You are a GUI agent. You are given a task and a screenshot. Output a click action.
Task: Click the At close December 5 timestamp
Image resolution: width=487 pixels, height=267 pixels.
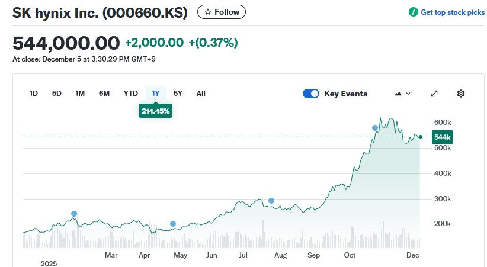[84, 59]
